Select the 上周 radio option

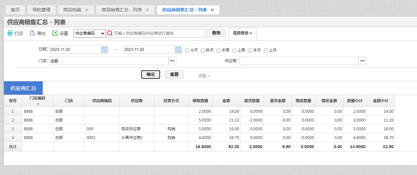click(x=235, y=51)
